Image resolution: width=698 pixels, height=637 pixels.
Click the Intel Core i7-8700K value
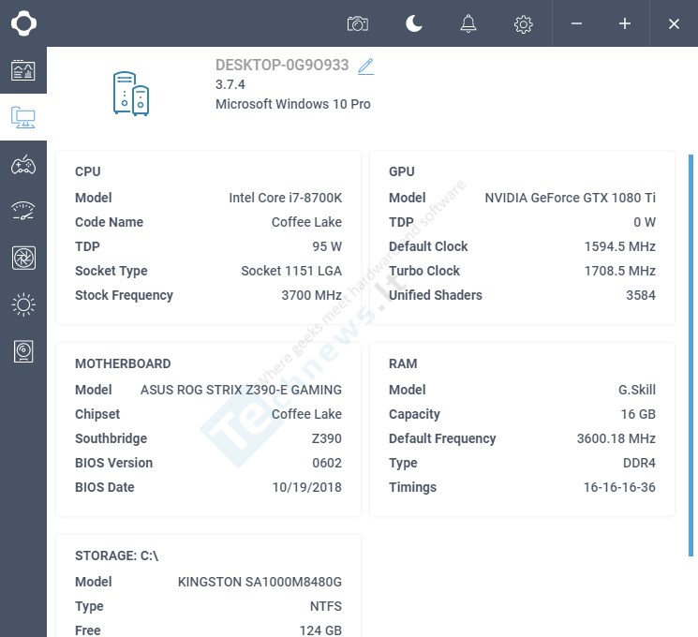(x=286, y=198)
